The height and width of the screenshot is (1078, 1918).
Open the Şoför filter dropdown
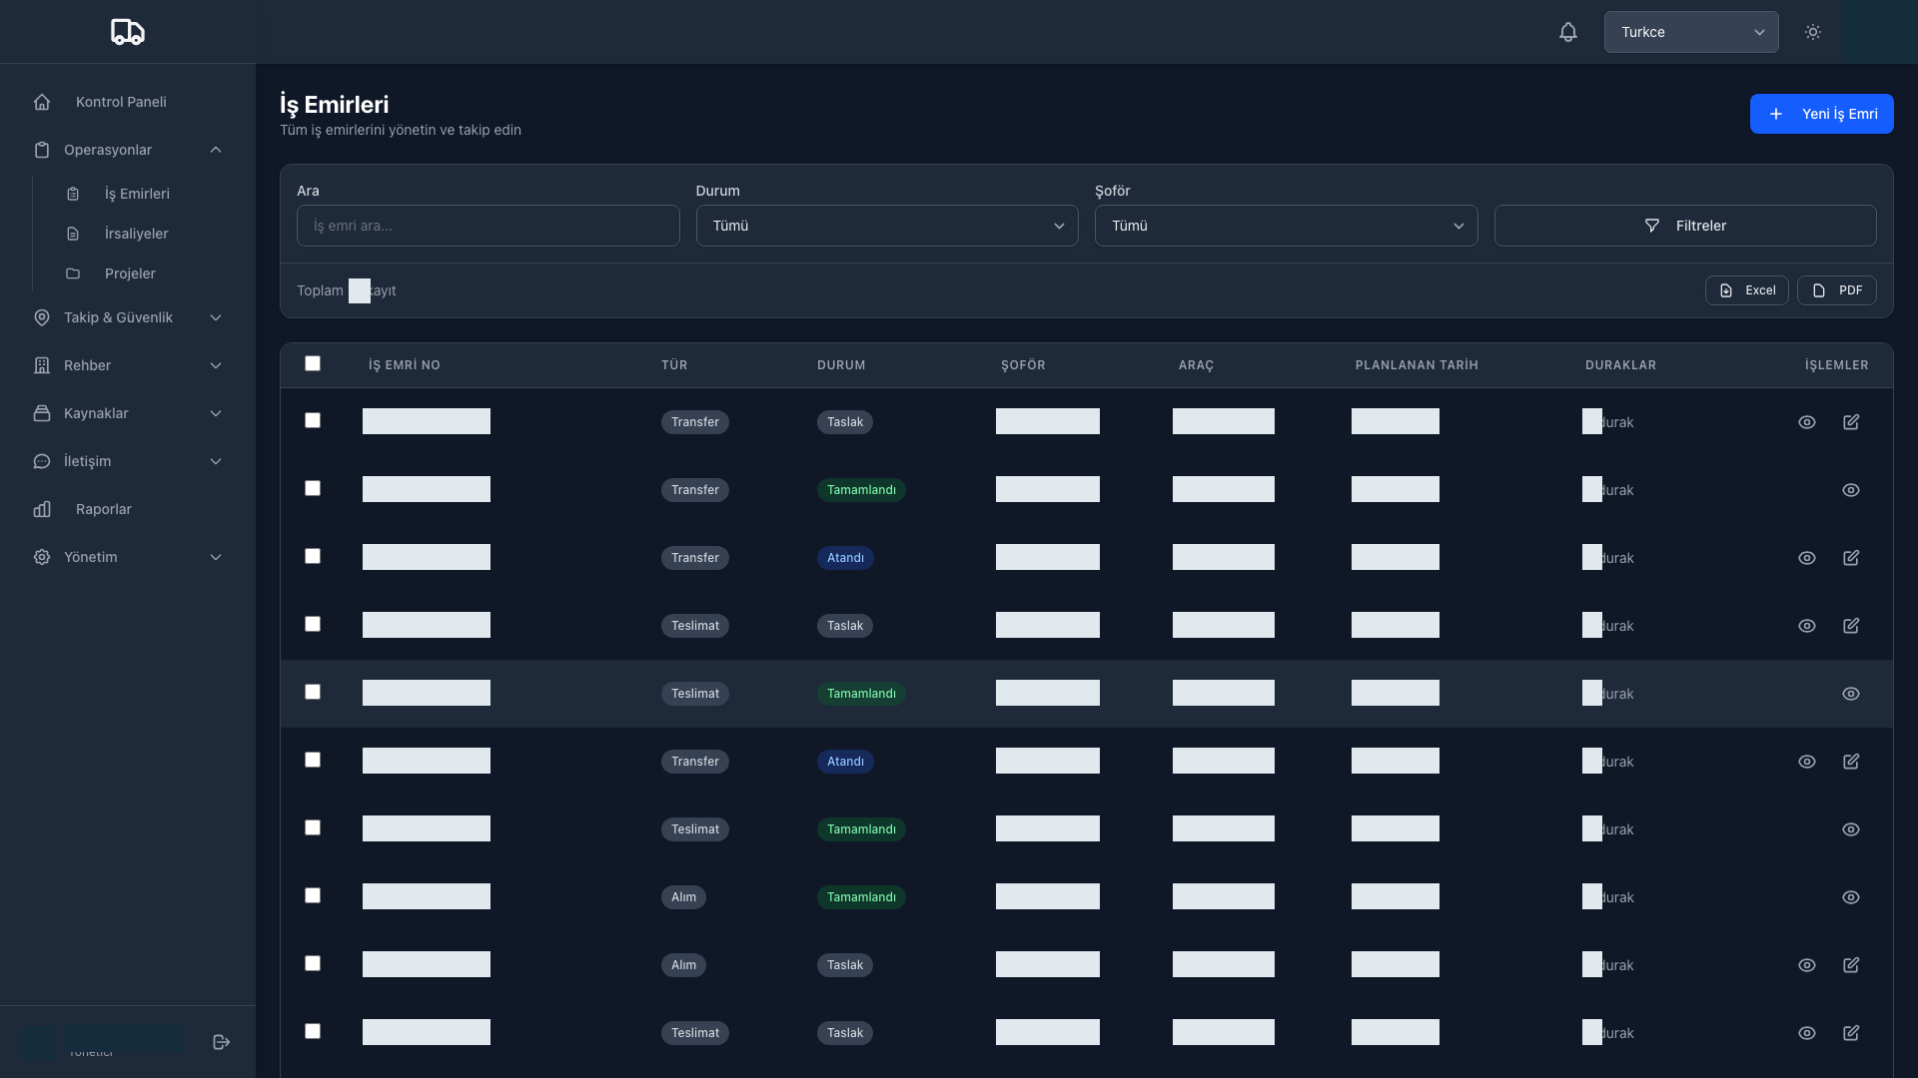coord(1286,226)
